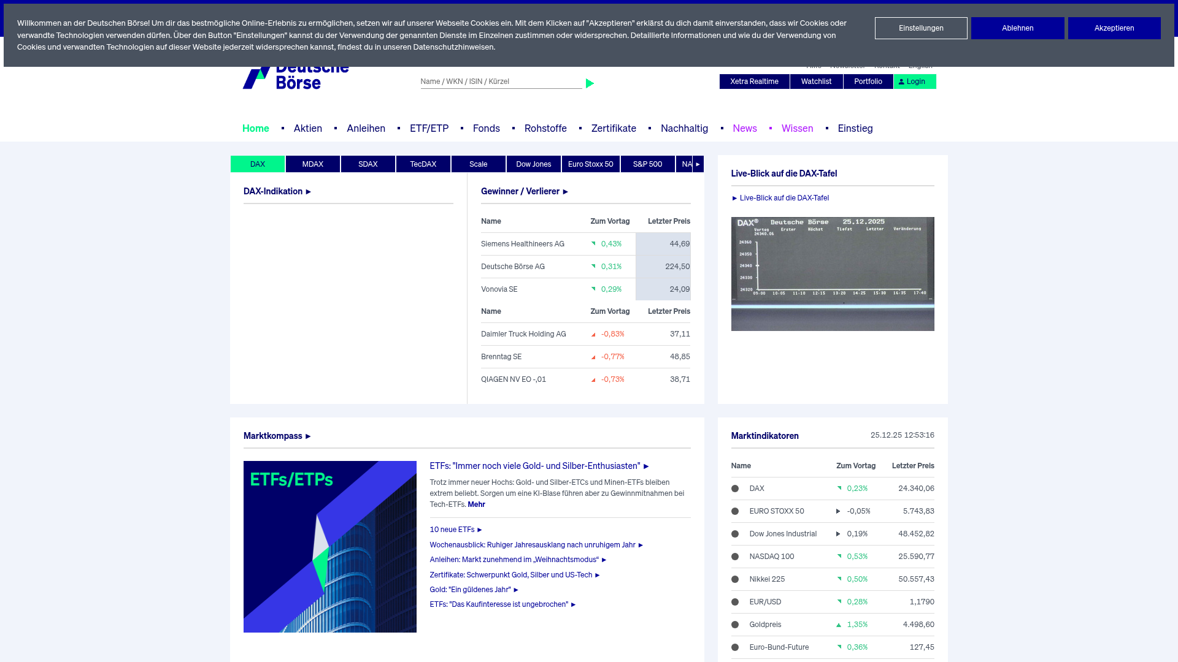1178x662 pixels.
Task: Select the TecDAX index tab
Action: coord(423,164)
